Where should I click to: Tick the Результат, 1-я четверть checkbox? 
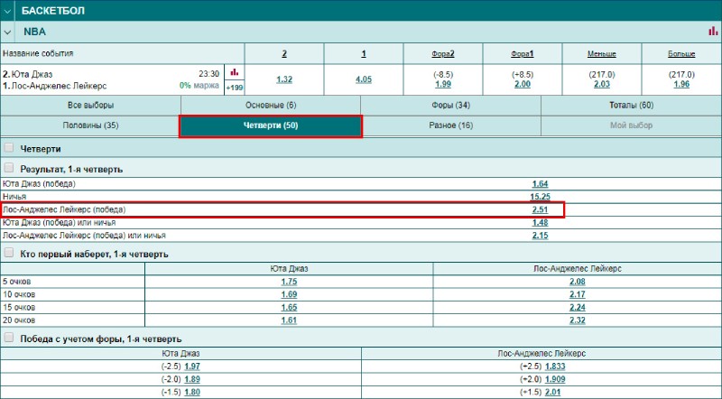click(8, 168)
